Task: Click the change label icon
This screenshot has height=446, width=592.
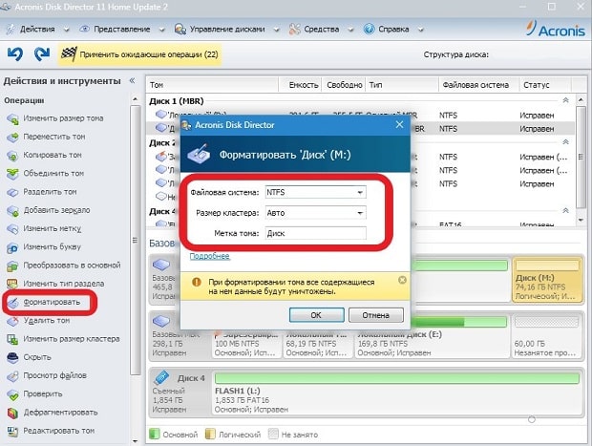Action: (12, 229)
